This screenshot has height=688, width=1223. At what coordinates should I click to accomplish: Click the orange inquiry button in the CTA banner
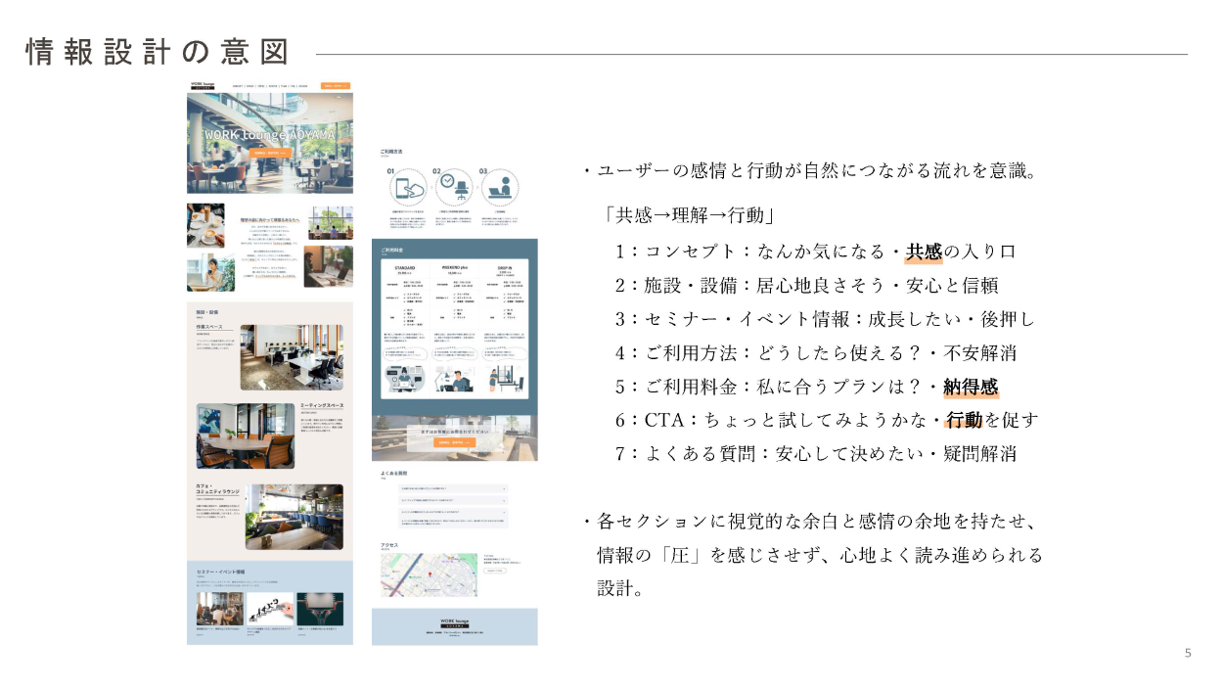pyautogui.click(x=455, y=442)
